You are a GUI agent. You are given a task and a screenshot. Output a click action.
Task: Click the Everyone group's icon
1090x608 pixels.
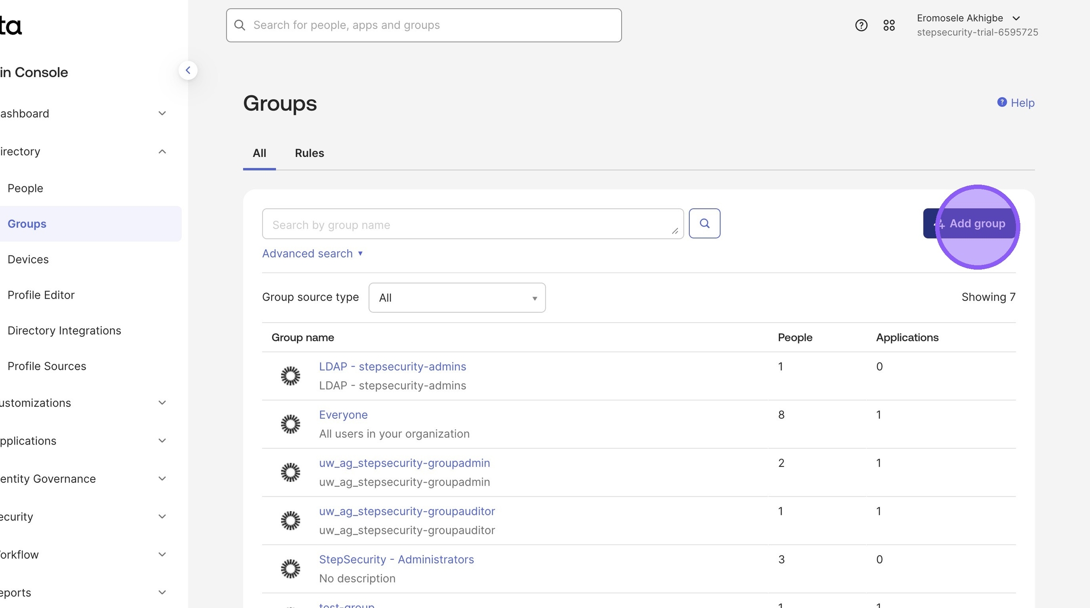(x=290, y=424)
